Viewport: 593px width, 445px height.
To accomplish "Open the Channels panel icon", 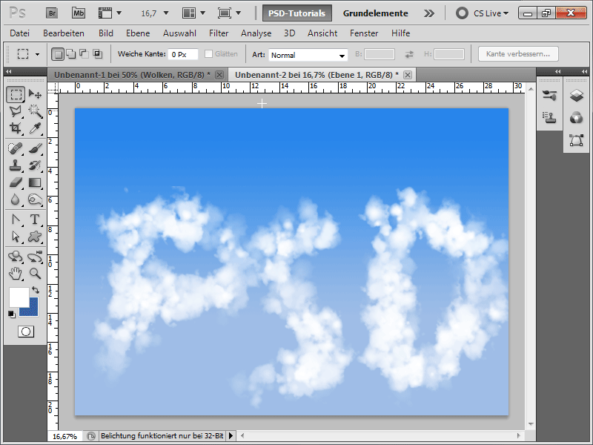I will click(x=577, y=118).
